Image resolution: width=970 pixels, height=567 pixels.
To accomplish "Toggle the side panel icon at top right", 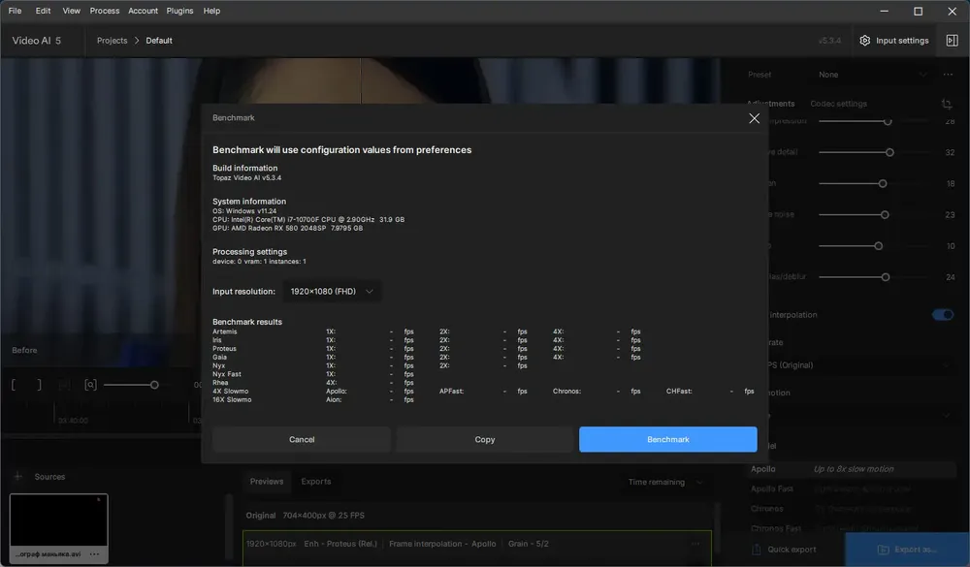I will click(952, 40).
